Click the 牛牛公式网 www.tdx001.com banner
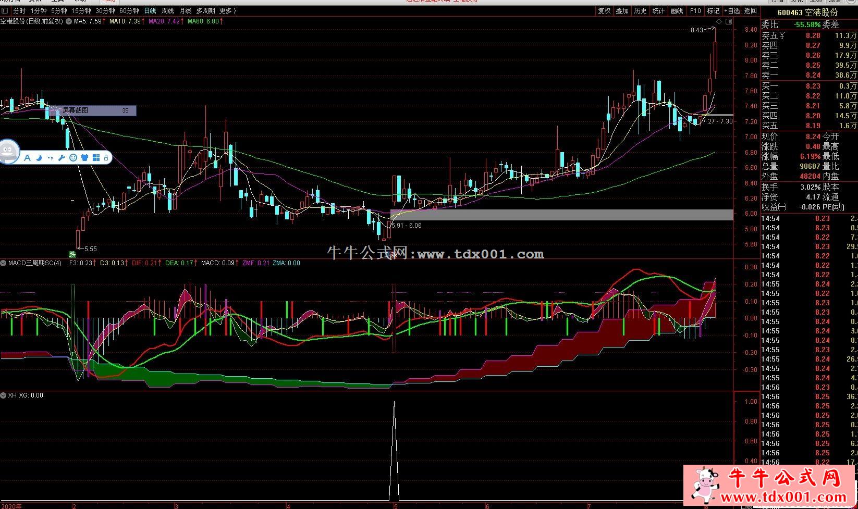 (770, 486)
